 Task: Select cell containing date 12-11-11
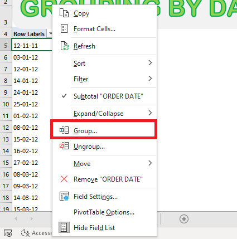pyautogui.click(x=32, y=46)
